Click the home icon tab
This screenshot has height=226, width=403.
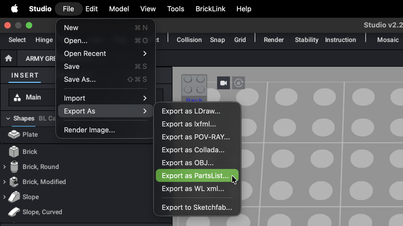point(8,58)
